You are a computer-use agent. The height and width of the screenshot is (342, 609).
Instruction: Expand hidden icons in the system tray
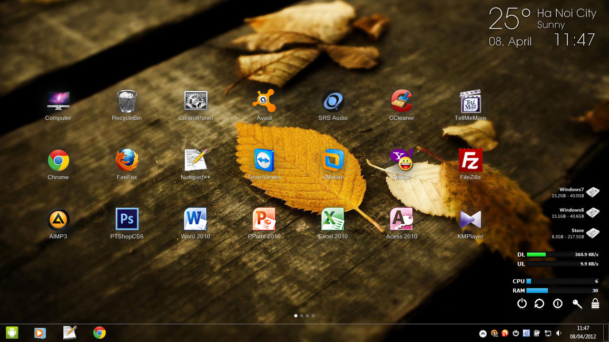[x=483, y=333]
